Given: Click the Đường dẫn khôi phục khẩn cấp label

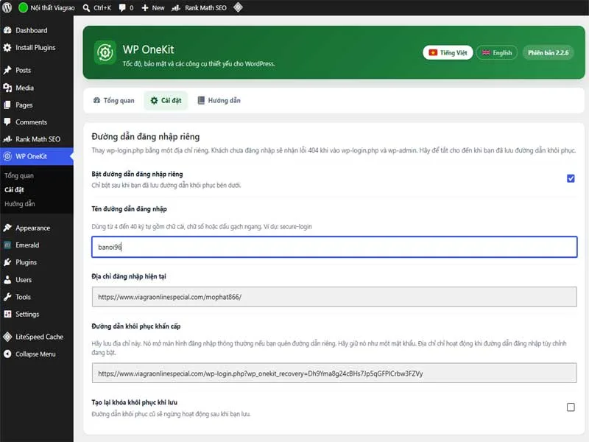Looking at the screenshot, I should coord(136,326).
